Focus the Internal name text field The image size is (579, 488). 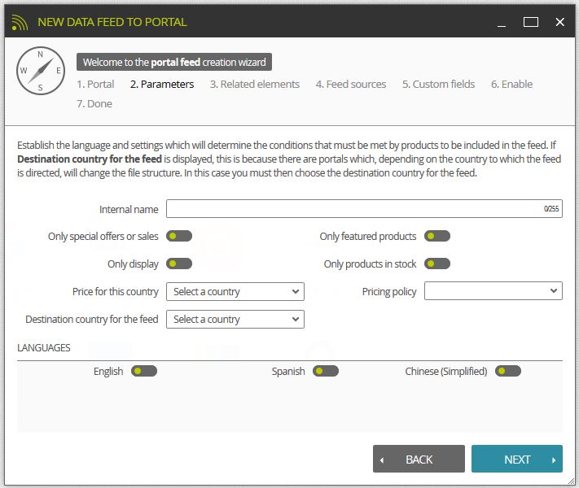(x=364, y=209)
